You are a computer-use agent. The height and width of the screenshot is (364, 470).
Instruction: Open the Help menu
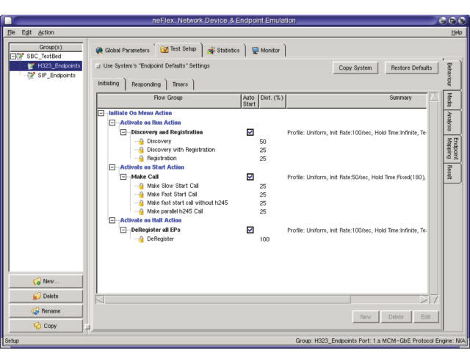click(x=457, y=32)
